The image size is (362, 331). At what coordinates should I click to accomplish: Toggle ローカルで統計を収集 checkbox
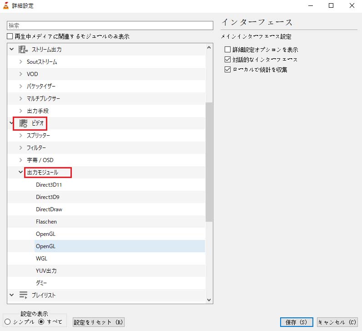pos(228,70)
